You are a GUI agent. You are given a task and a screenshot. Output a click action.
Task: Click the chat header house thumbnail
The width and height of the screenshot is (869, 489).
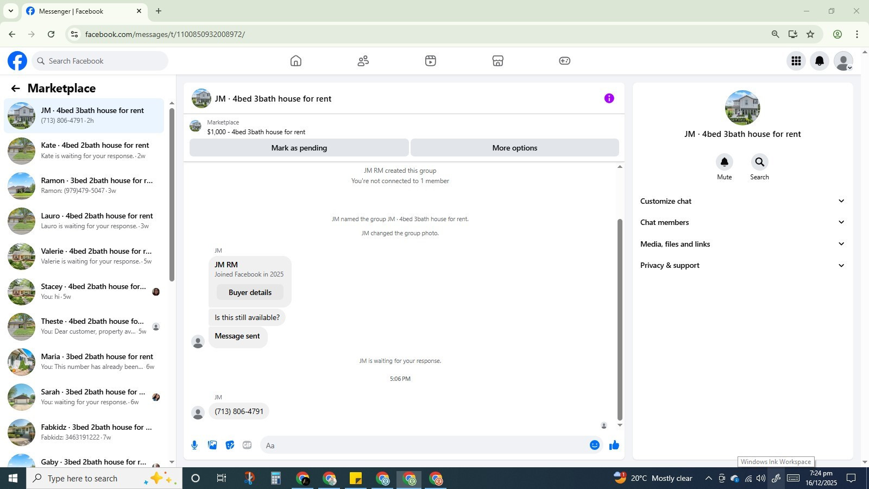[x=201, y=98]
